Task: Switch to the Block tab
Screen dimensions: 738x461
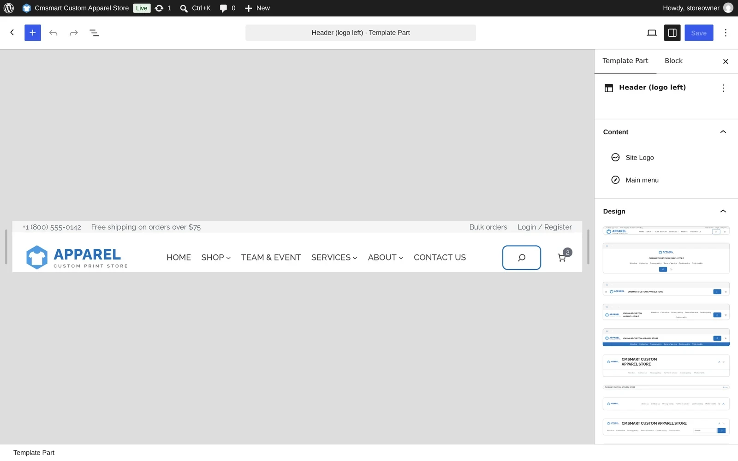Action: [x=673, y=61]
